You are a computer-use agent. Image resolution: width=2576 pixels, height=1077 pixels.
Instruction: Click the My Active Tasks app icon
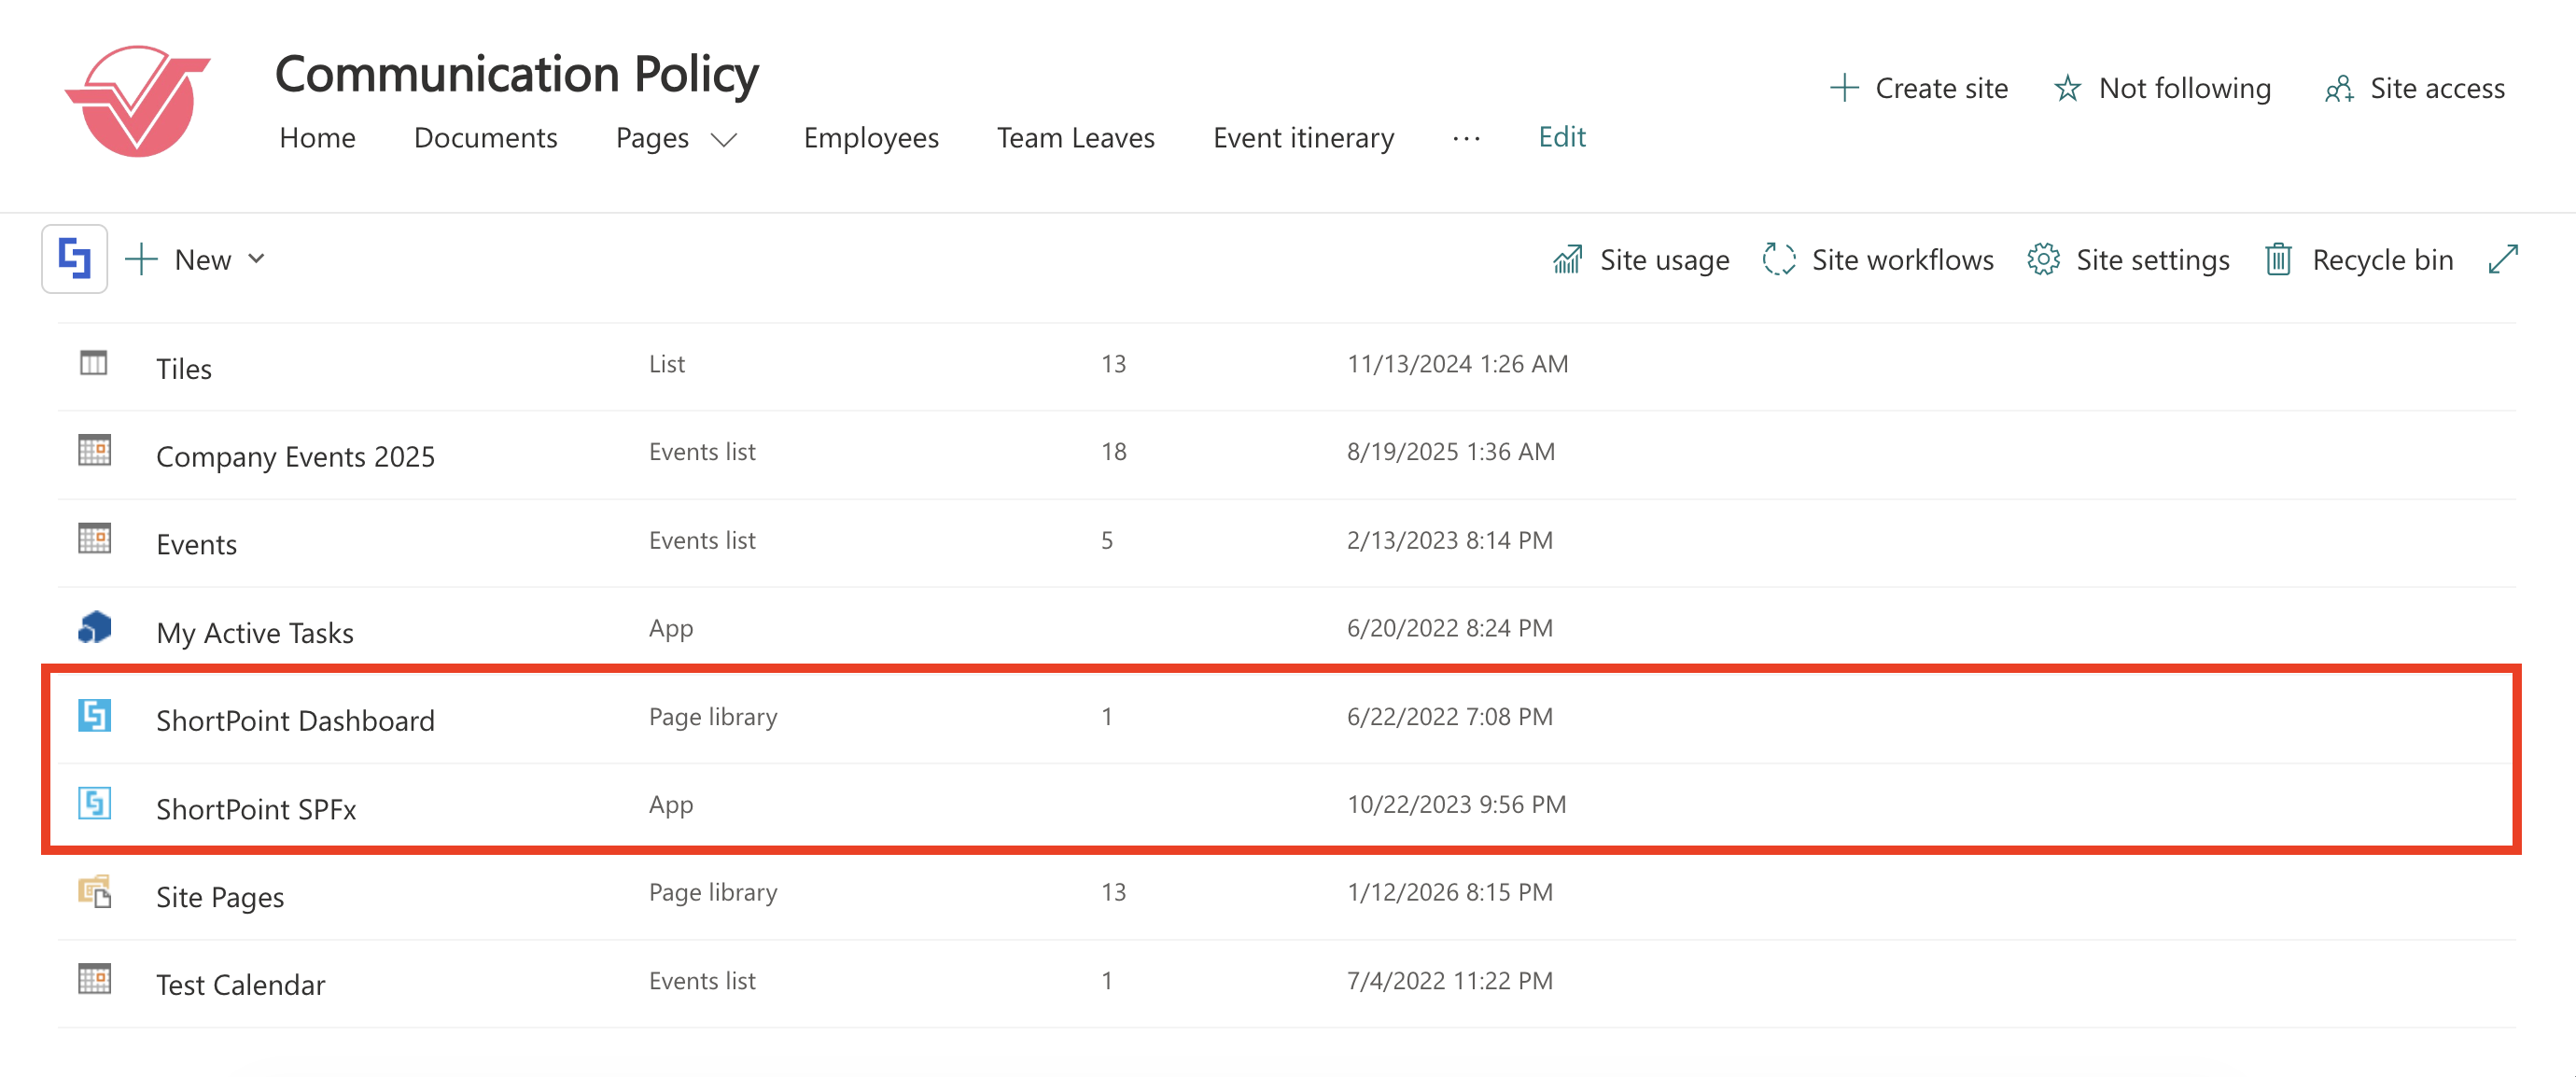pyautogui.click(x=94, y=628)
